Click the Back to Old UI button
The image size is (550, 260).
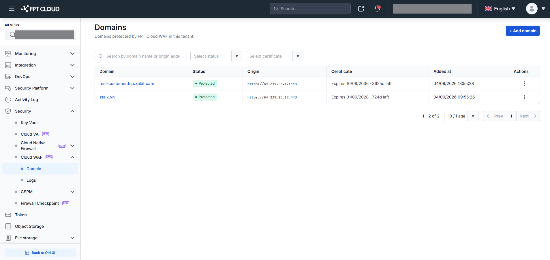(x=40, y=253)
